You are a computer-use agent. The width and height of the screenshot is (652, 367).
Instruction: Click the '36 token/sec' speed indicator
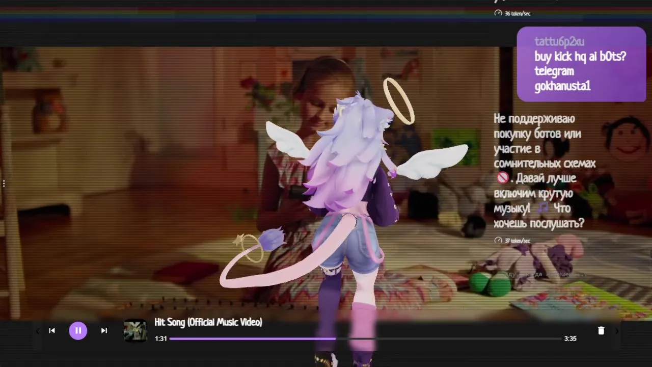tap(518, 13)
